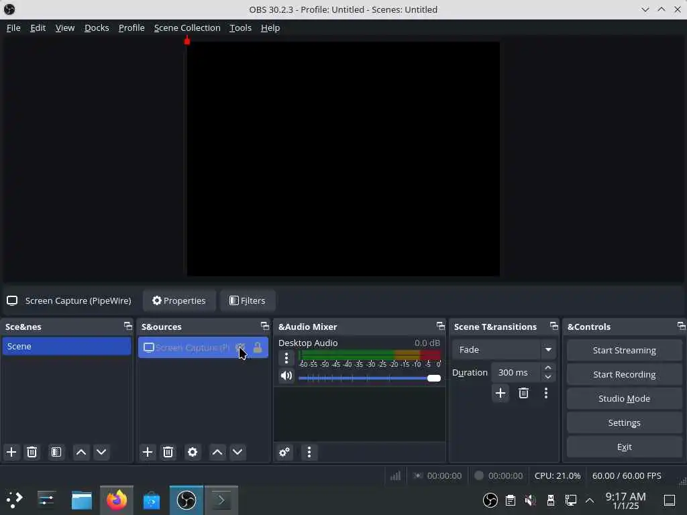This screenshot has height=515, width=687.
Task: Delete selected source using trash icon
Action: tap(168, 452)
